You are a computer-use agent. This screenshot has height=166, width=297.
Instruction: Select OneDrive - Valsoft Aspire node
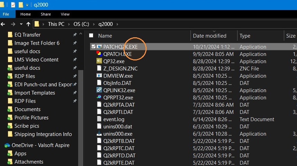pyautogui.click(x=40, y=145)
